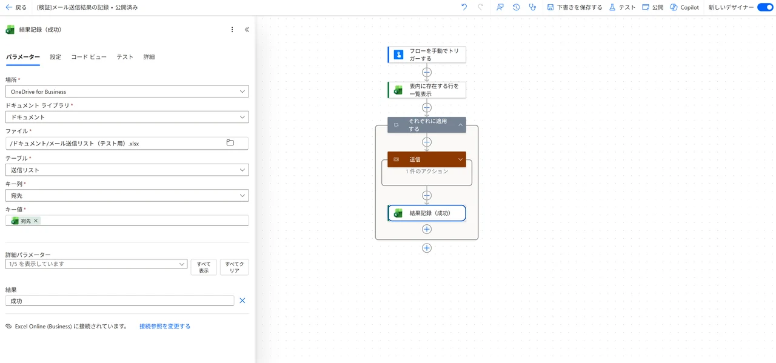This screenshot has height=363, width=776.
Task: Open the version history clock icon
Action: click(x=517, y=7)
